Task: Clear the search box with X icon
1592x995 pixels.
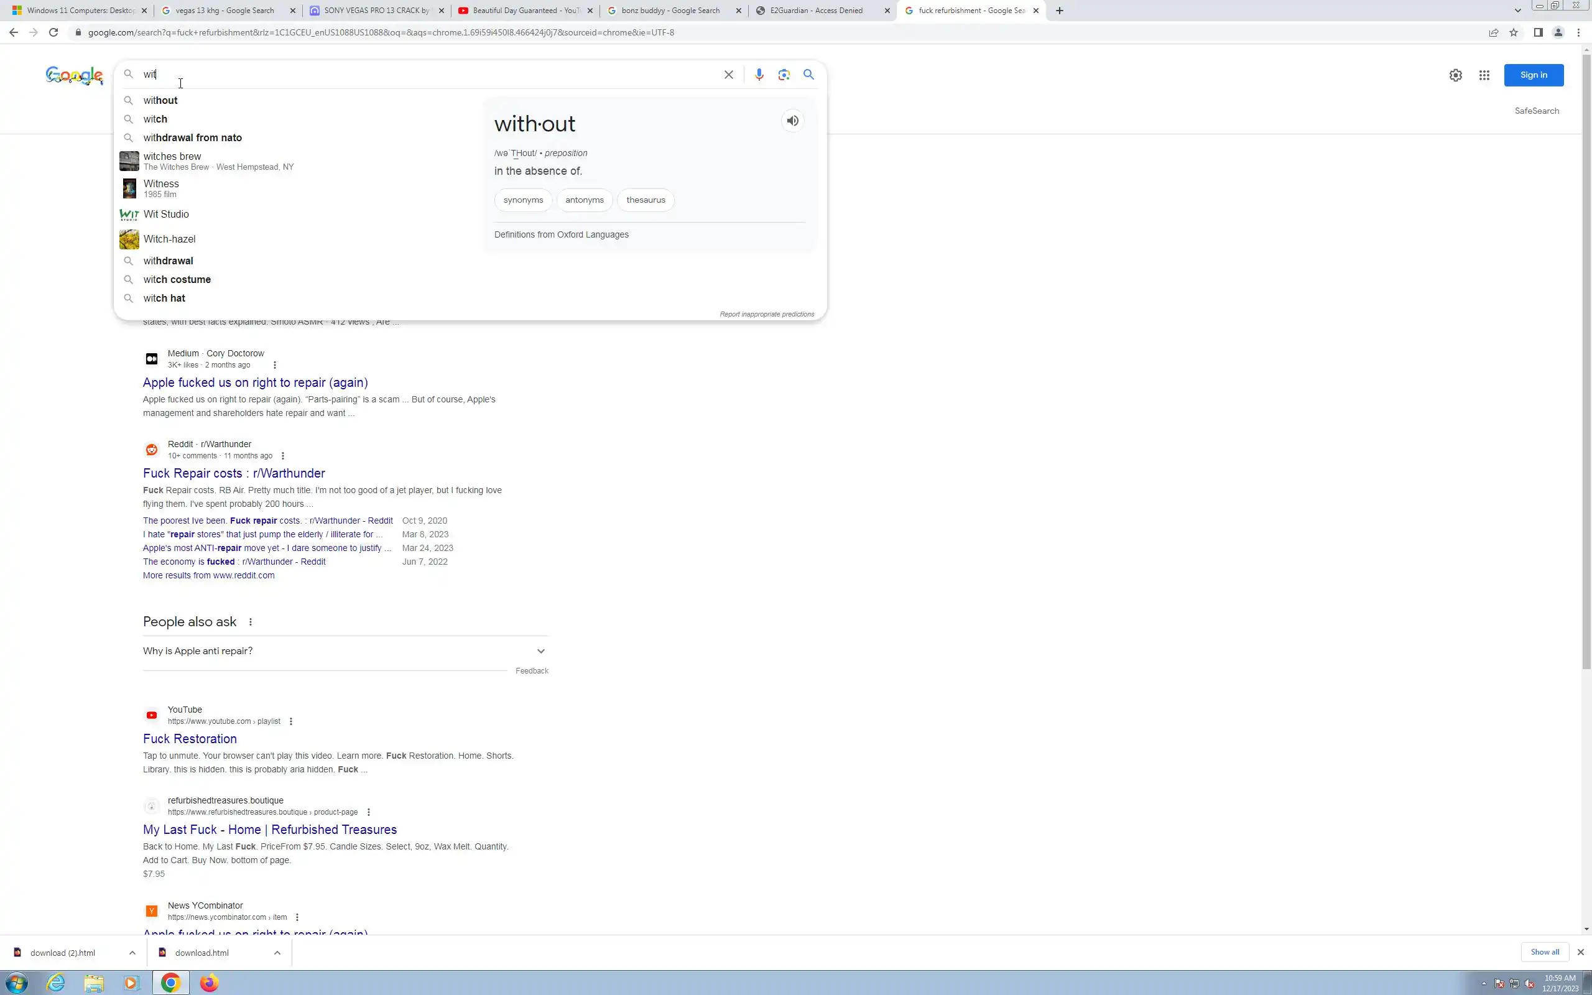Action: pyautogui.click(x=728, y=75)
